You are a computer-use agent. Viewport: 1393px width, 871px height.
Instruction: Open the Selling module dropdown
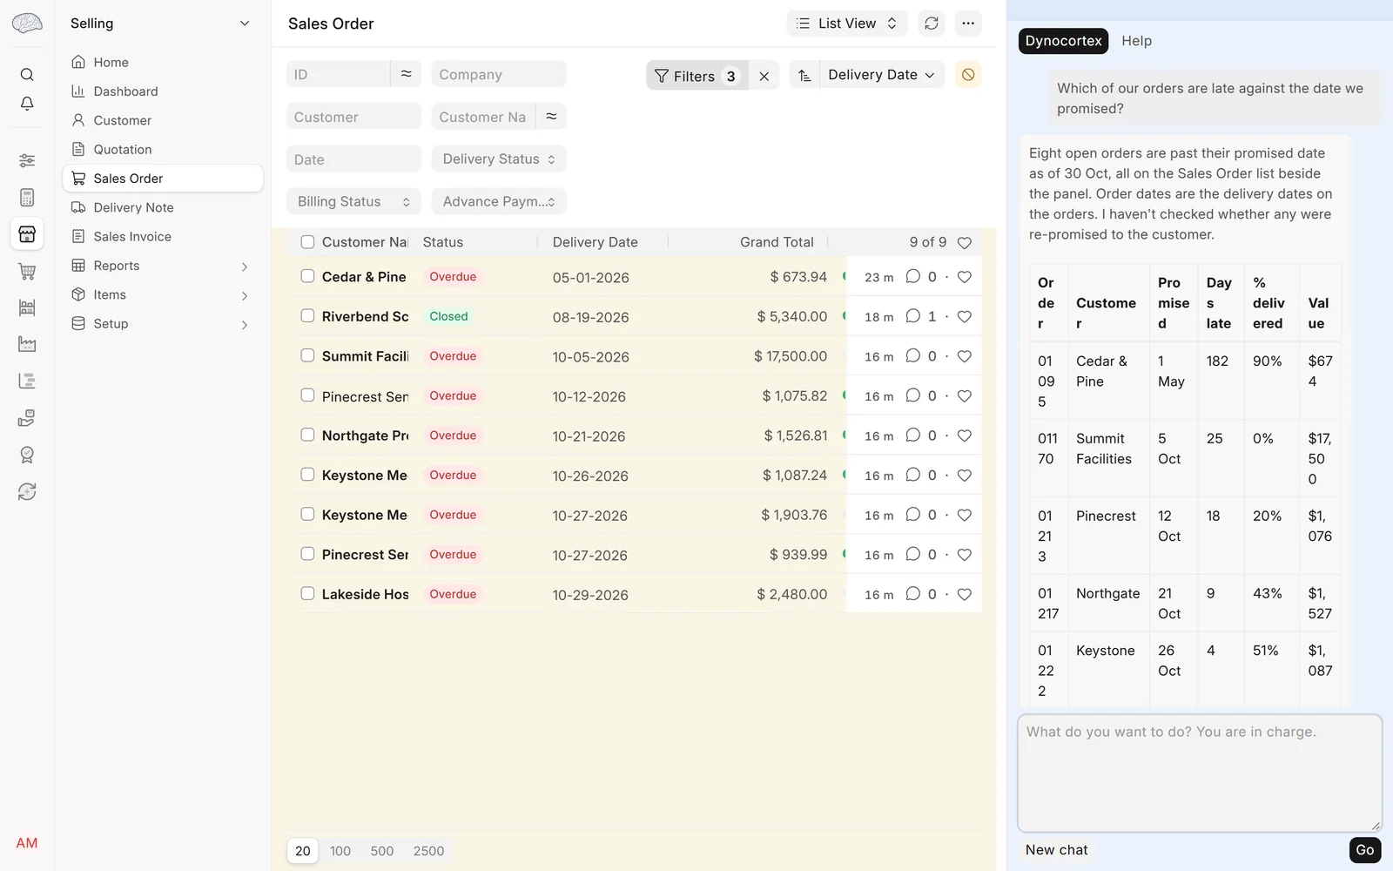161,24
